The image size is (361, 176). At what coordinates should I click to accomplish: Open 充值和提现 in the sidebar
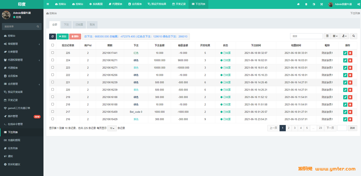(x=22, y=140)
